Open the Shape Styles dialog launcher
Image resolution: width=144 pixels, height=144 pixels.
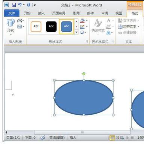pos(87,42)
